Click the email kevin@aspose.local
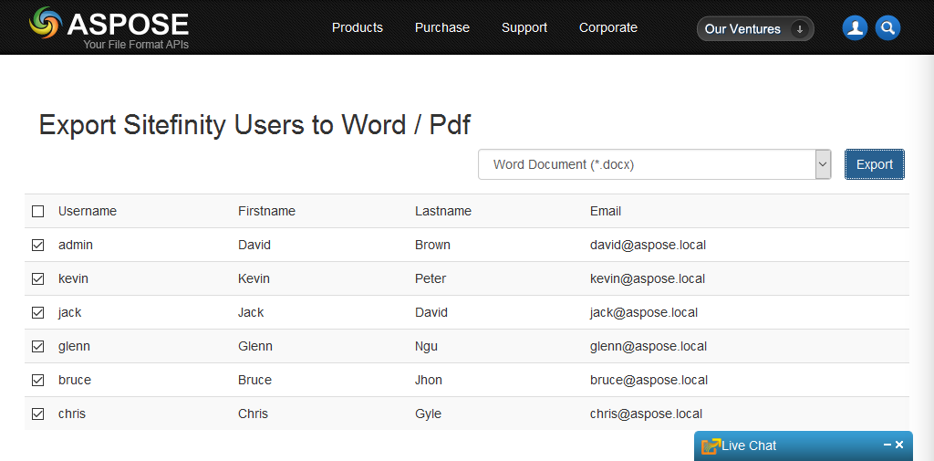934x461 pixels. tap(648, 278)
